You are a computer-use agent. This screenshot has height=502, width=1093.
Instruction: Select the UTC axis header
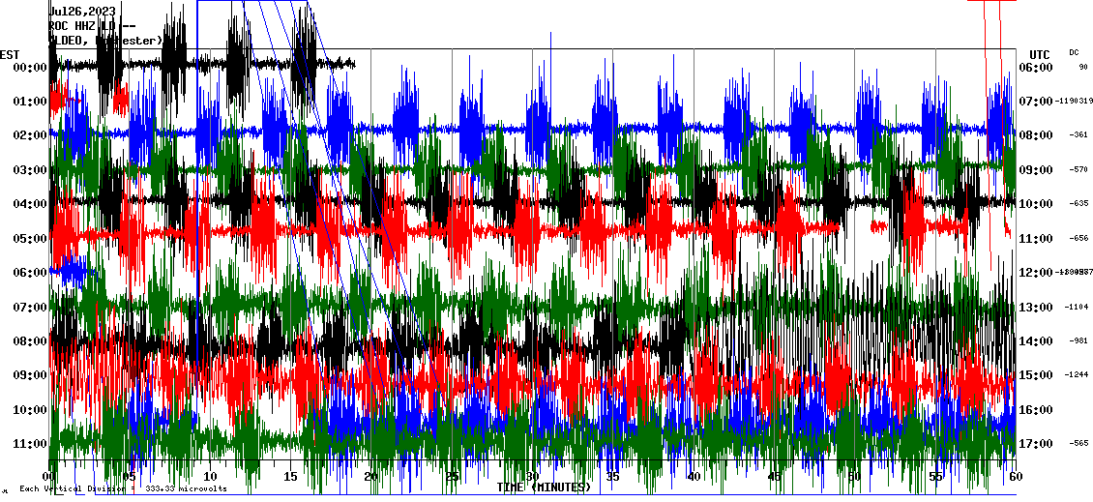pos(1039,54)
